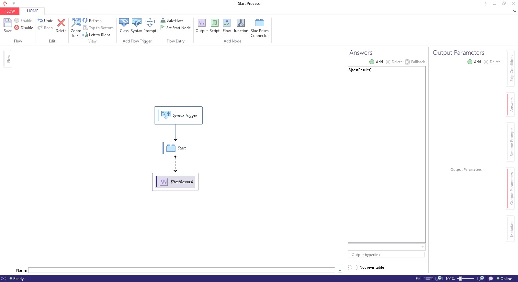
Task: Add an output parameter
Action: [x=474, y=62]
